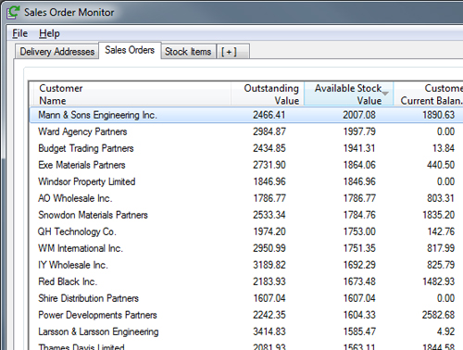Sort by Customer Current Balance column header
The width and height of the screenshot is (463, 350).
[429, 94]
